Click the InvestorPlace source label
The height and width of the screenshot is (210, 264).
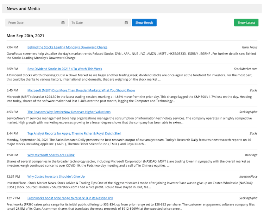(248, 177)
